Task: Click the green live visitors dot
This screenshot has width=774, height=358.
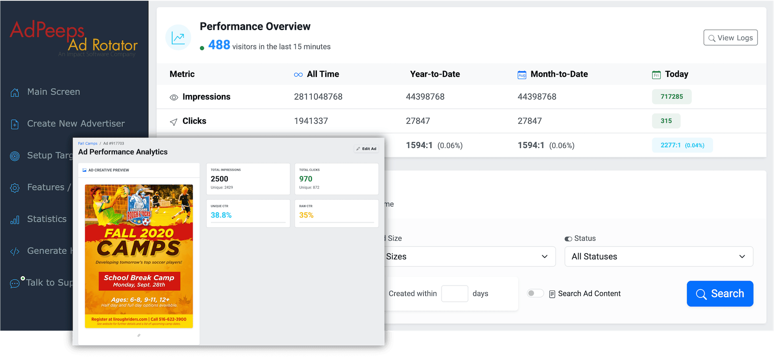Action: click(202, 48)
